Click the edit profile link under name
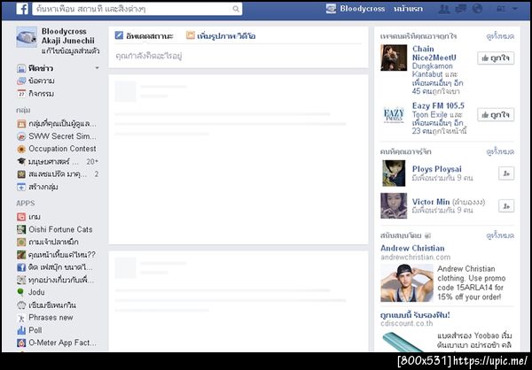Screen dimensions: 532x370 pos(71,51)
